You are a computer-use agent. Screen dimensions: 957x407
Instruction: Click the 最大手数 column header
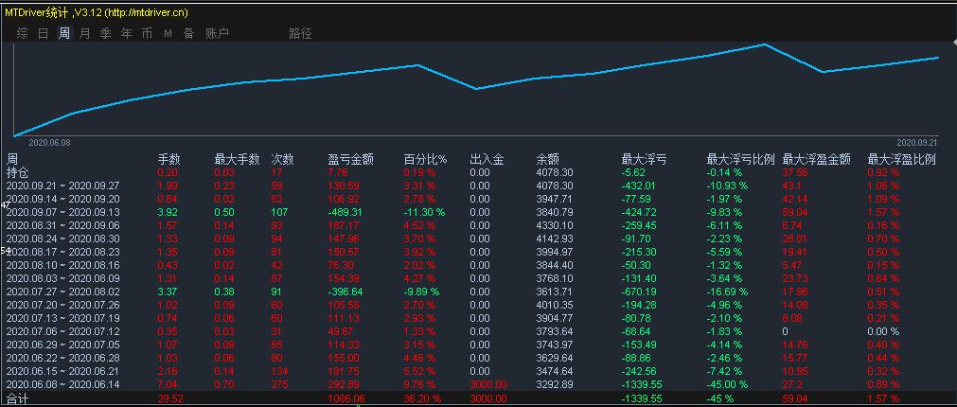point(238,160)
